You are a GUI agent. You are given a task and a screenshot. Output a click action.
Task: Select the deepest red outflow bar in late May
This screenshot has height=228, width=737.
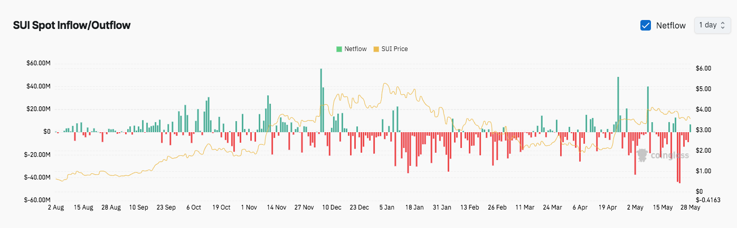[679, 157]
